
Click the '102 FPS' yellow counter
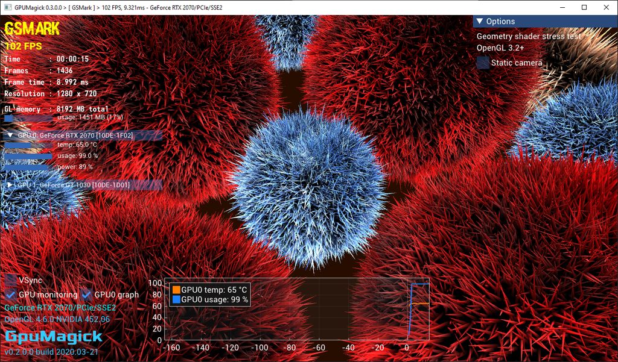pos(24,46)
